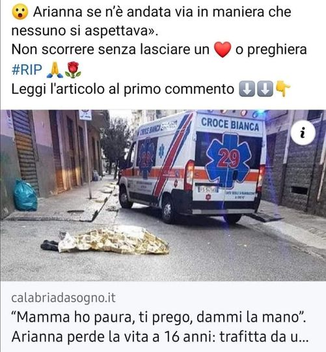Click the red heart emoji
326x352 pixels.
[x=223, y=50]
